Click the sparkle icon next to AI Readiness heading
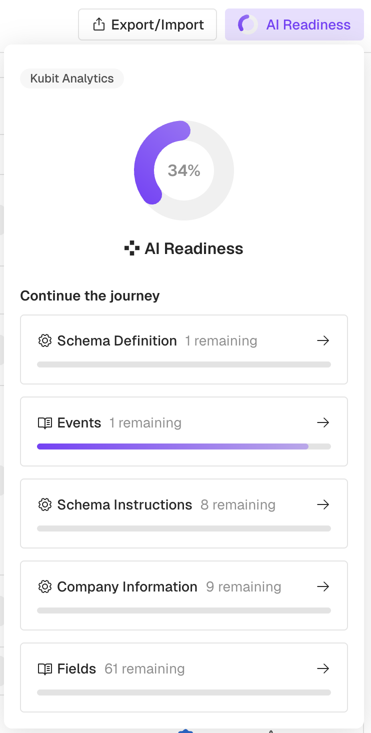371x733 pixels. (x=132, y=248)
